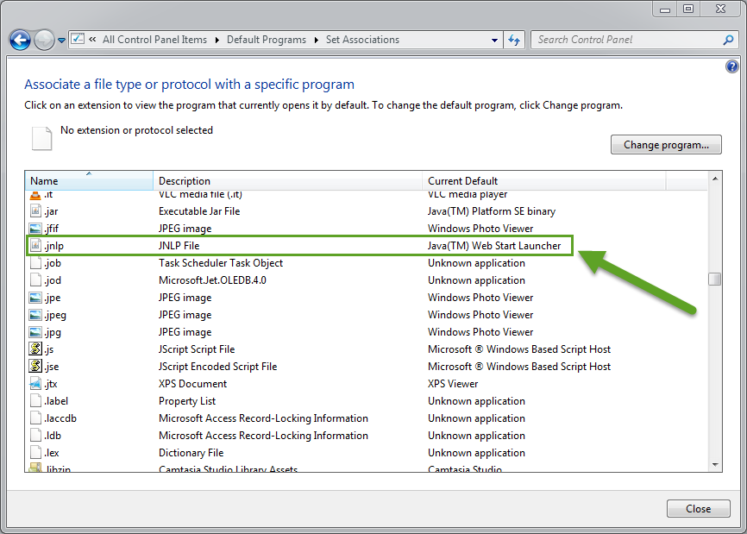Click the .jtx XPS document icon
The height and width of the screenshot is (534, 747).
[35, 384]
